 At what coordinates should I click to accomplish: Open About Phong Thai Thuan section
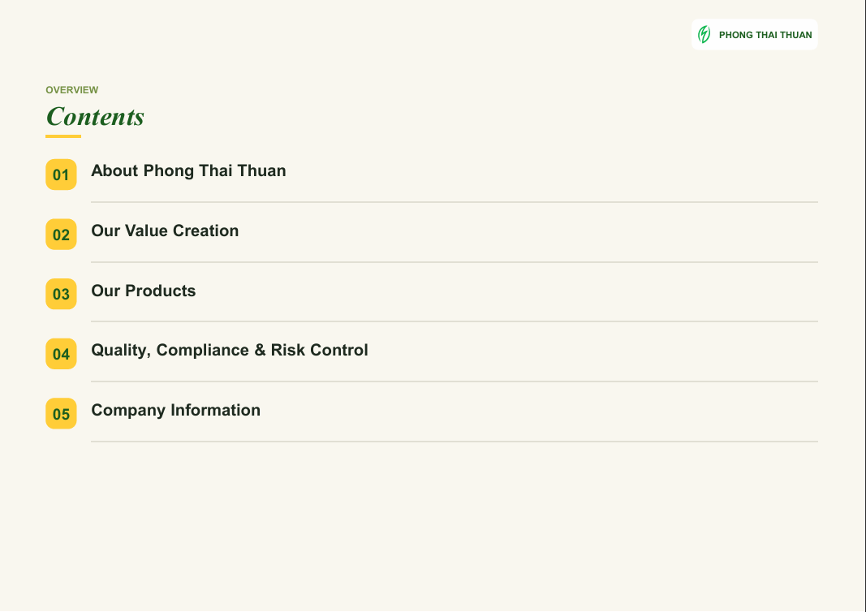coord(188,170)
